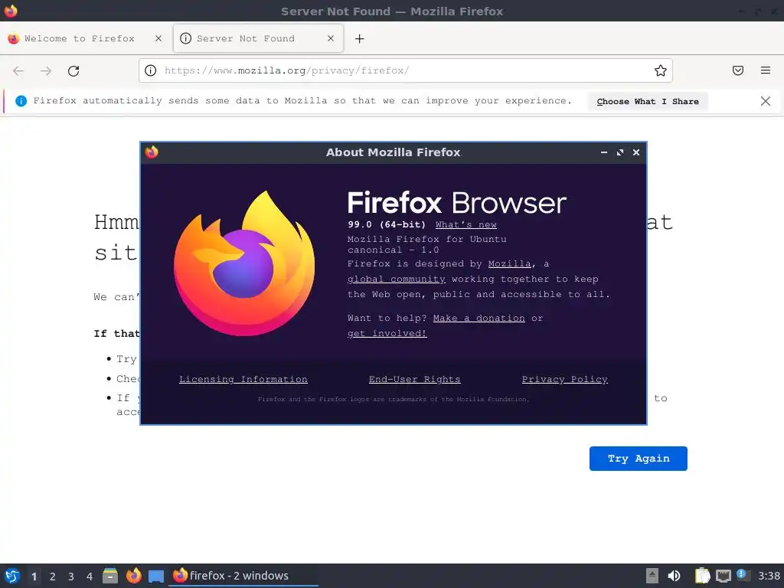Screen dimensions: 784x588
Task: Switch to workspace 1
Action: coord(34,577)
